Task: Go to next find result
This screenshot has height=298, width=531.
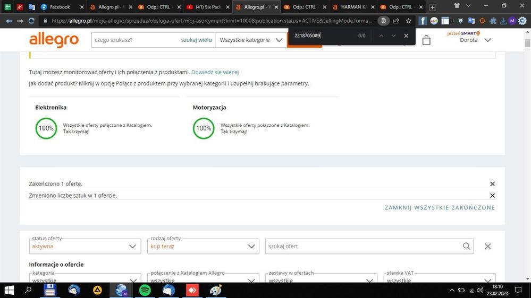Action: tap(393, 36)
